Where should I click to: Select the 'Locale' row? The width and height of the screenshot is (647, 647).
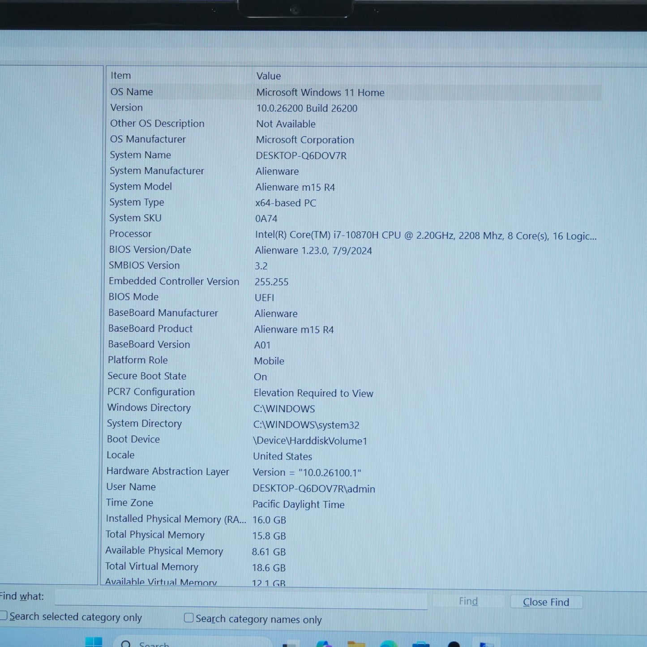120,455
